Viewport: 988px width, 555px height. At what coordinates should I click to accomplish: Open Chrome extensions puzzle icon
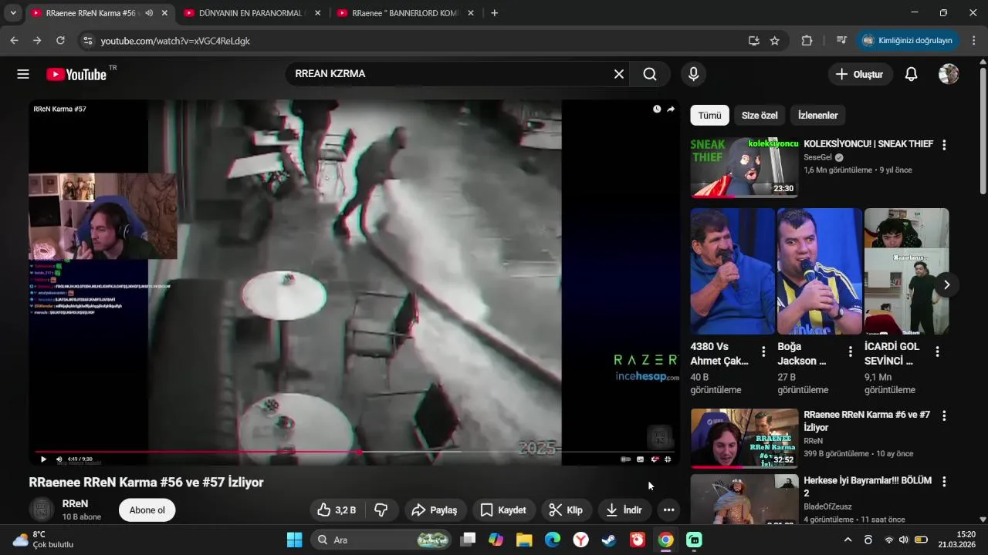807,41
